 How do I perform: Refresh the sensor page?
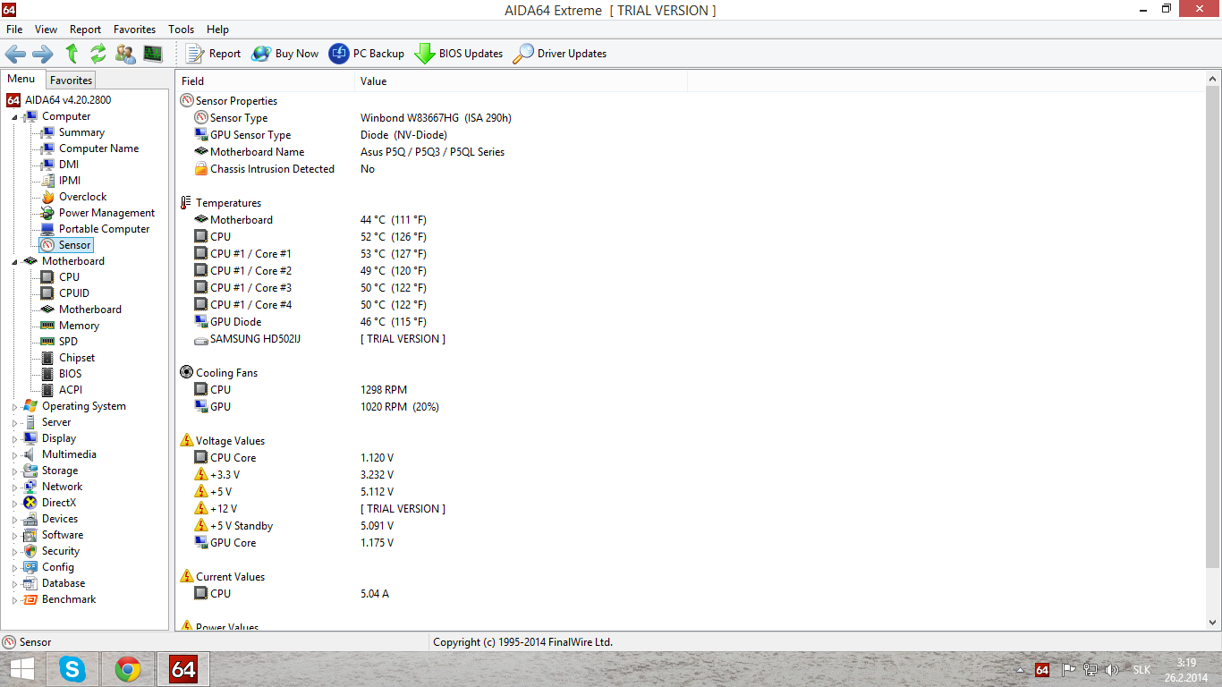click(x=98, y=54)
